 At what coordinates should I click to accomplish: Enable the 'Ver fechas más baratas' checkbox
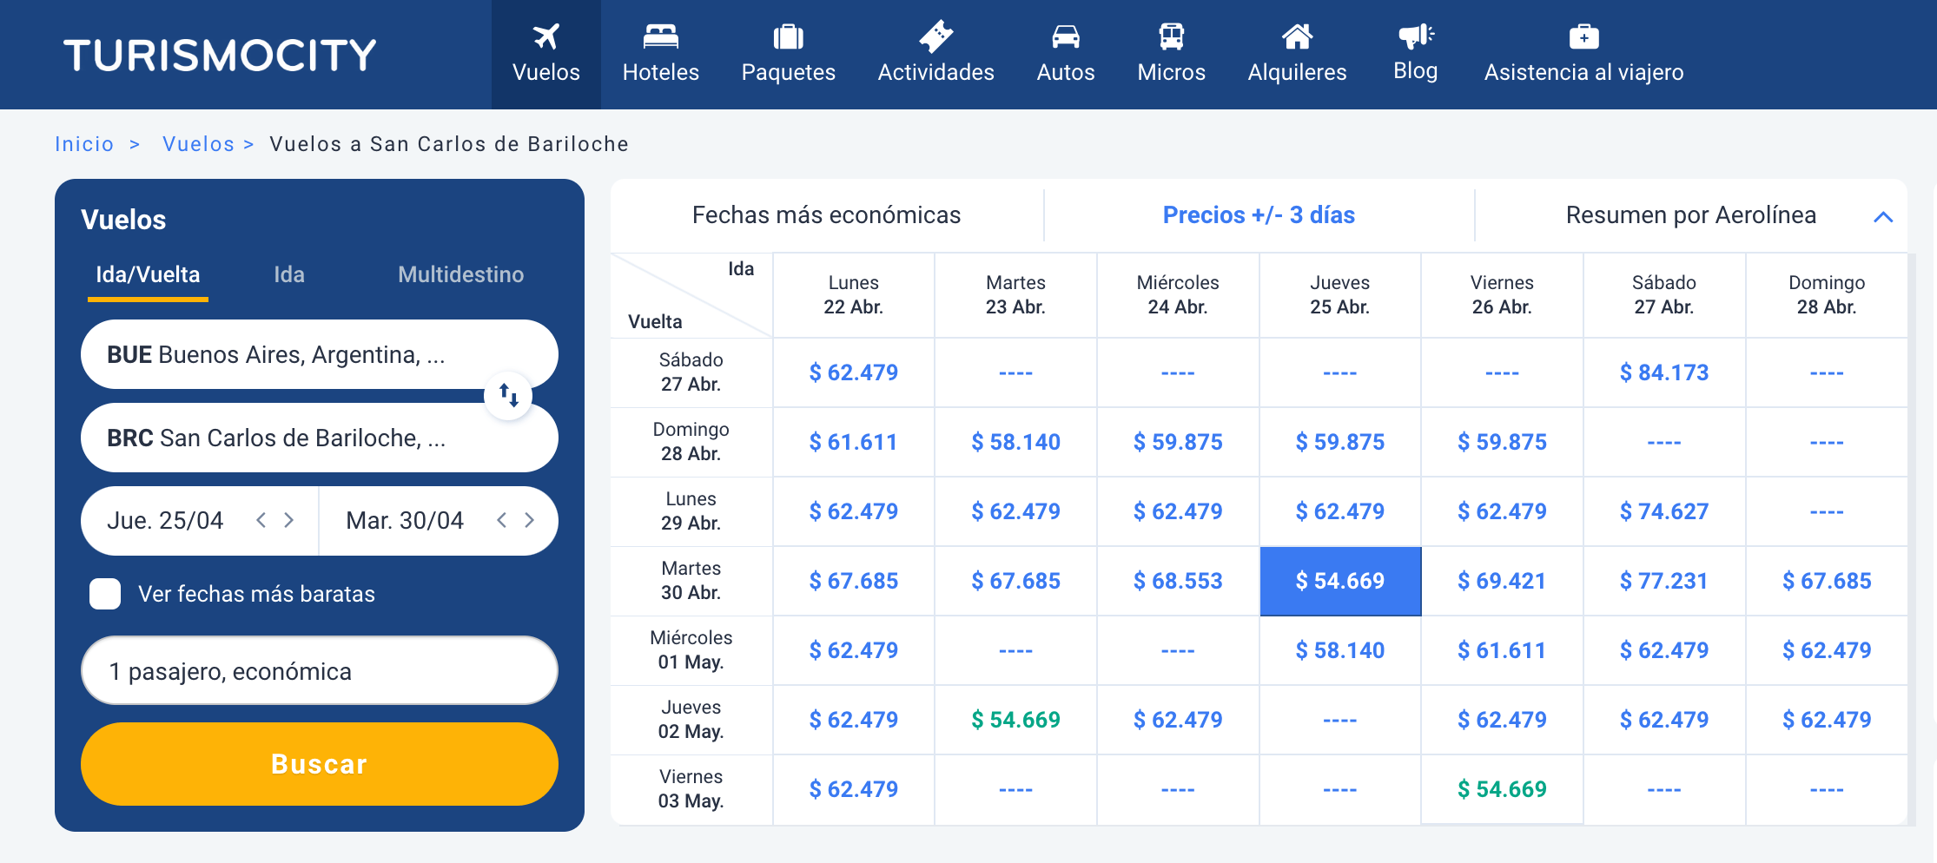pyautogui.click(x=105, y=594)
